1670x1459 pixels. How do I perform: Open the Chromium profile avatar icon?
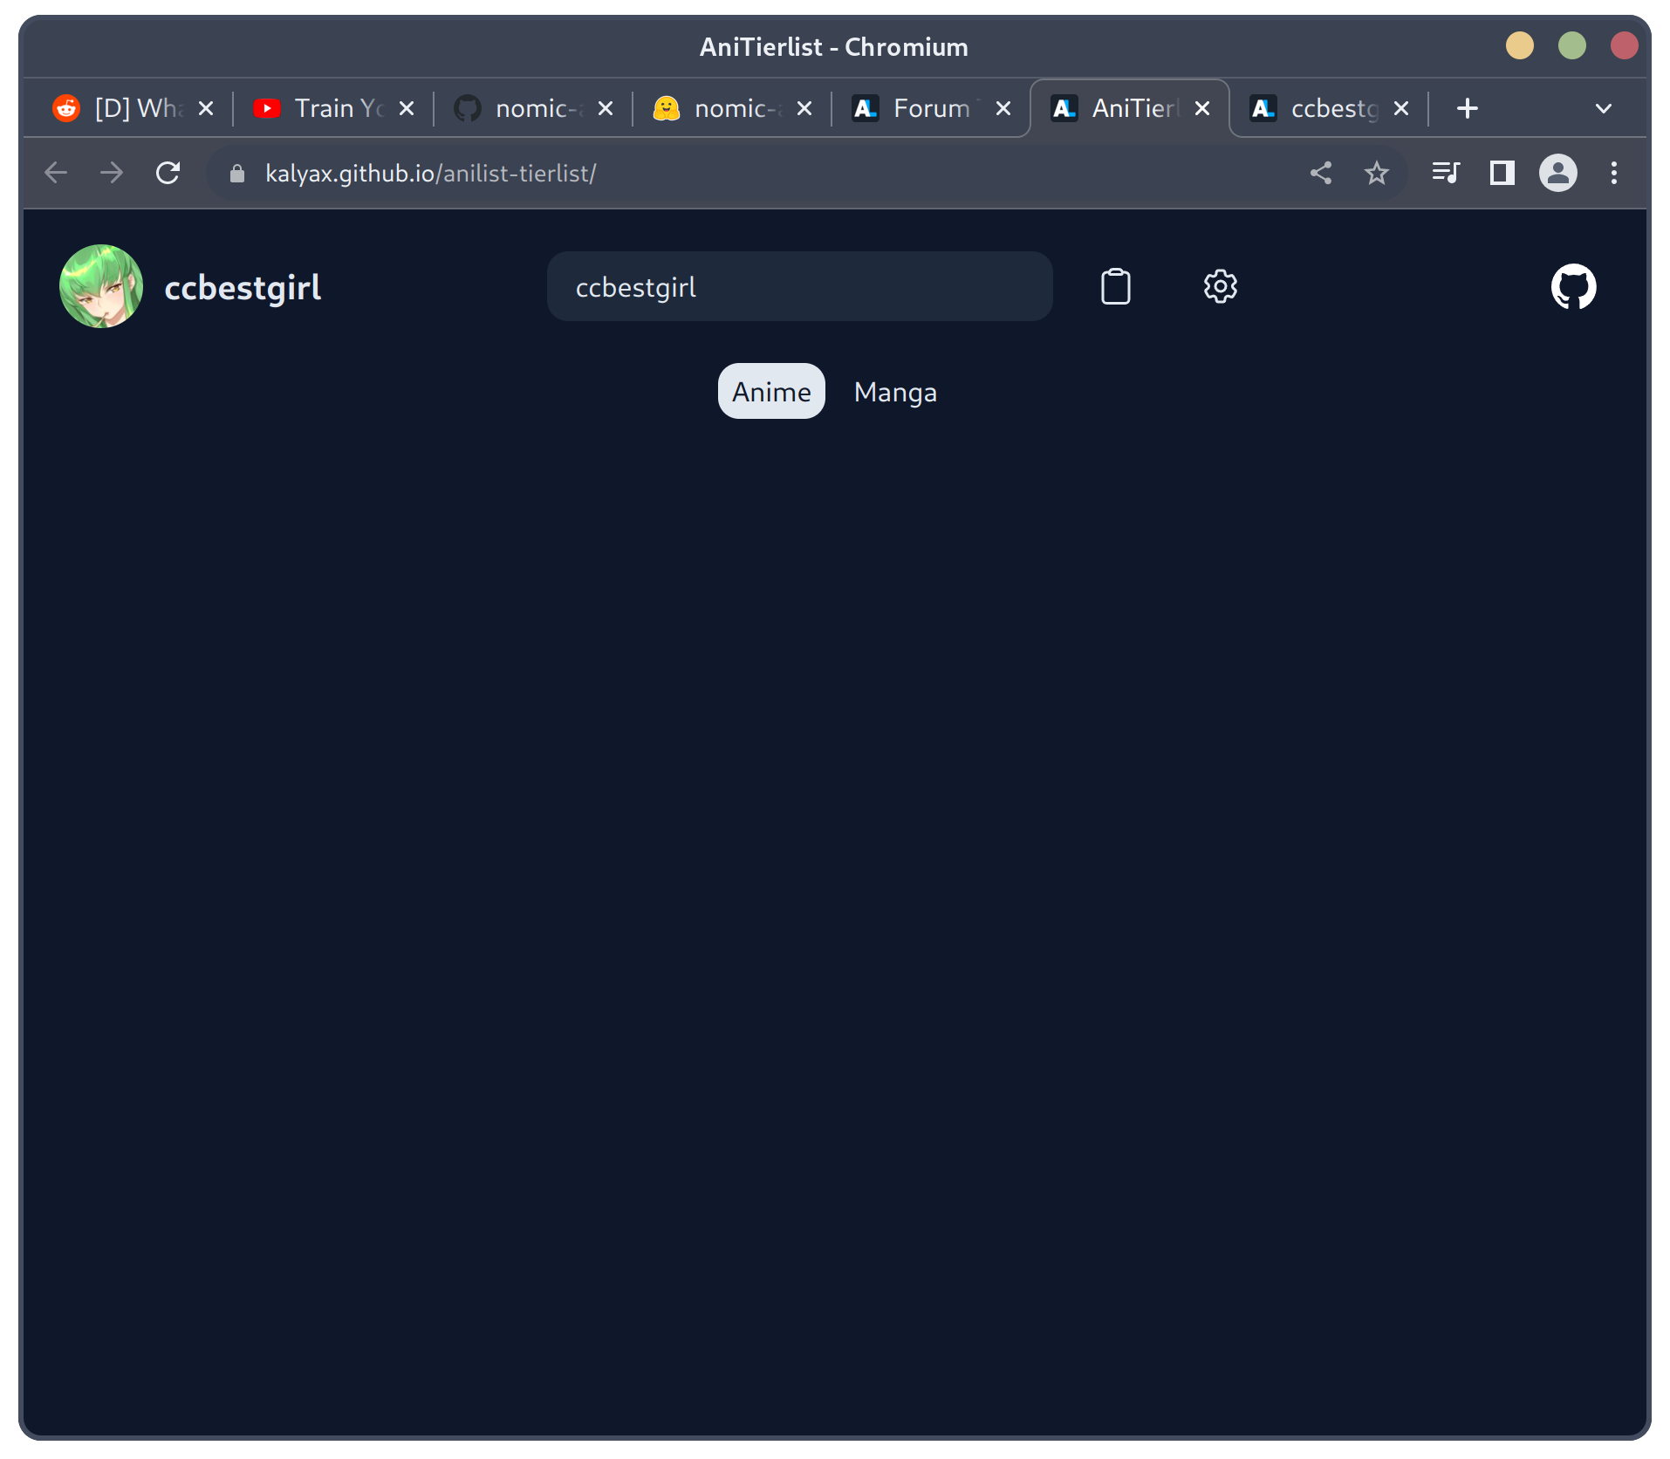click(x=1557, y=173)
